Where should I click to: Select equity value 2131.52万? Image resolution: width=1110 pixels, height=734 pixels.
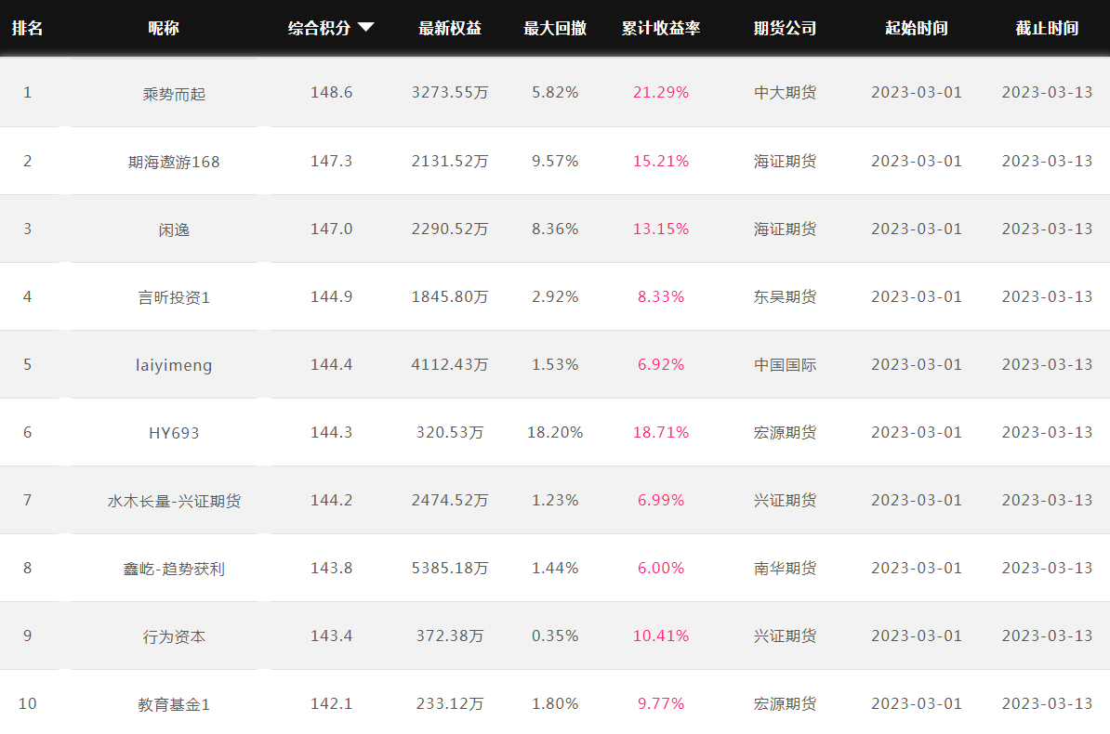coord(450,162)
